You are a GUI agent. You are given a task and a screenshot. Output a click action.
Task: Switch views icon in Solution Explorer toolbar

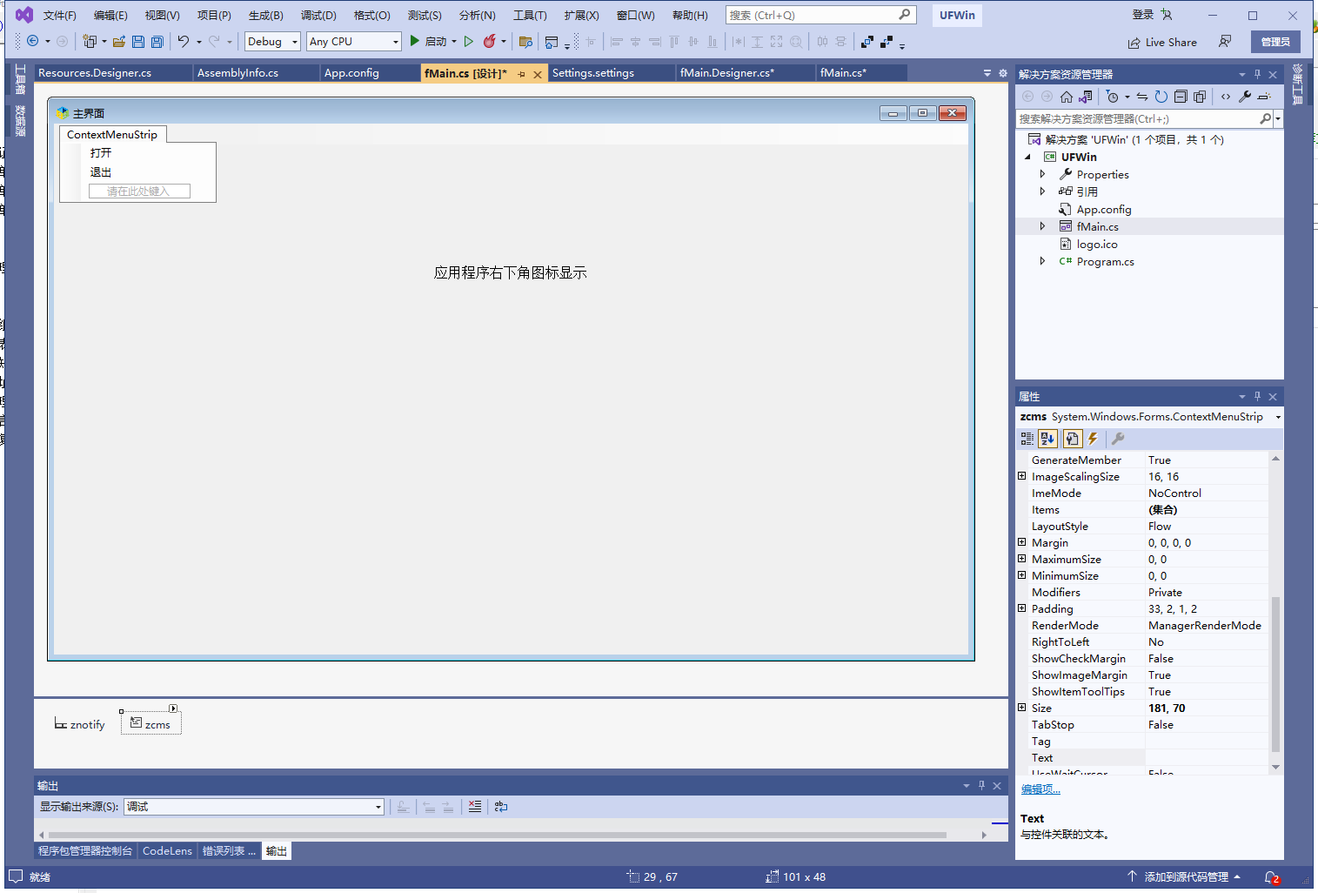(1086, 97)
